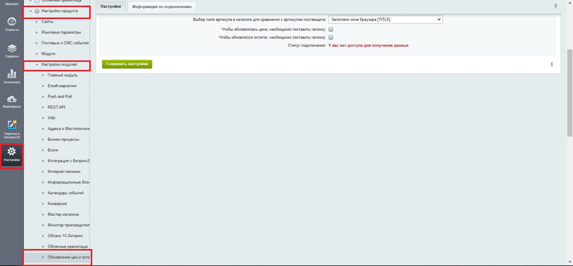Open the Marketplace cloud icon
Image resolution: width=573 pixels, height=266 pixels.
click(x=12, y=102)
